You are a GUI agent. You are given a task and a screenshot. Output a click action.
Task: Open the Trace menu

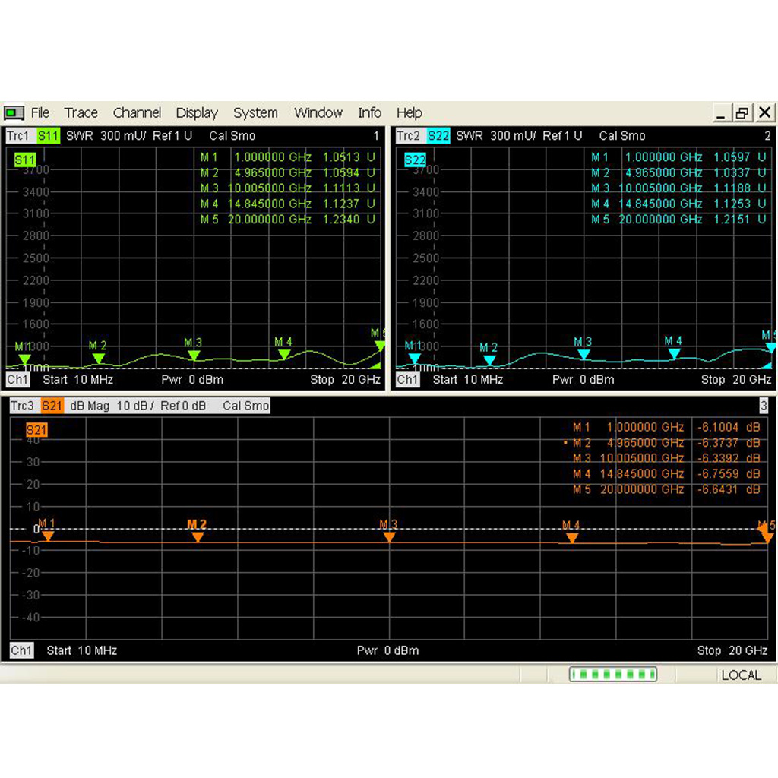pyautogui.click(x=81, y=113)
